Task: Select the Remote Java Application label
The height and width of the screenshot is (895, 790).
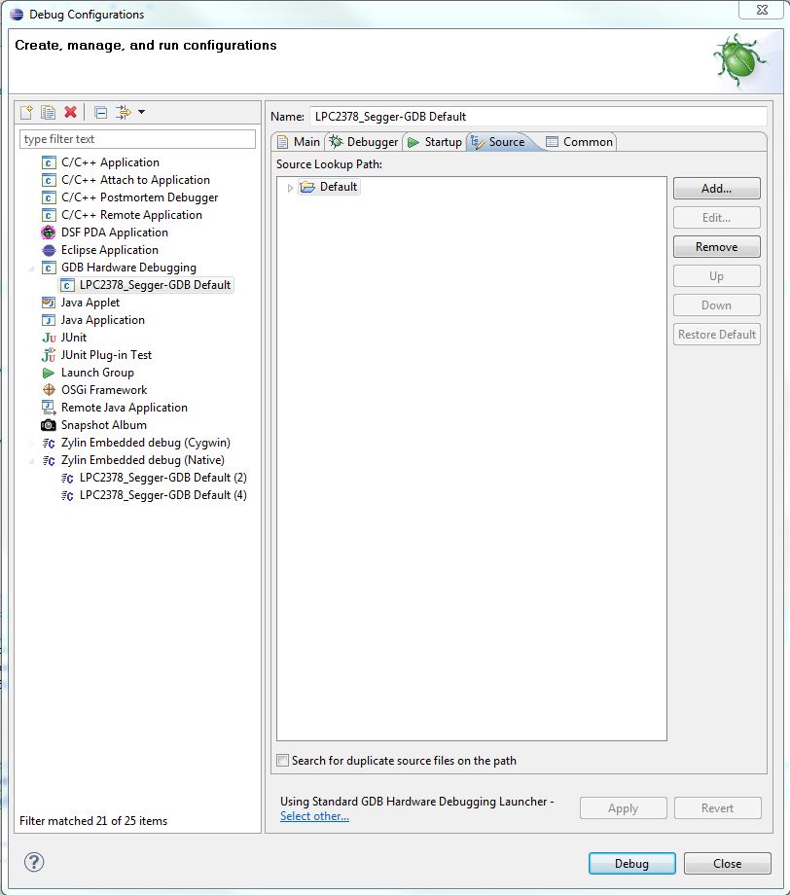Action: tap(124, 408)
